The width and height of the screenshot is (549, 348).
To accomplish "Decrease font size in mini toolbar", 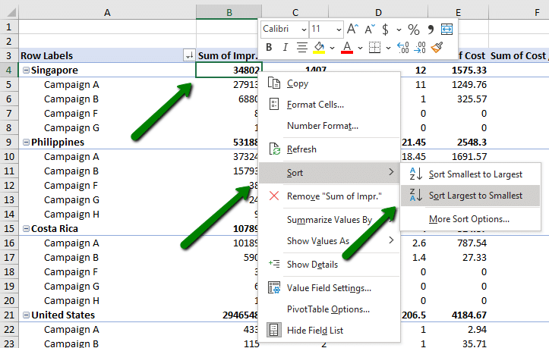I will pos(370,29).
